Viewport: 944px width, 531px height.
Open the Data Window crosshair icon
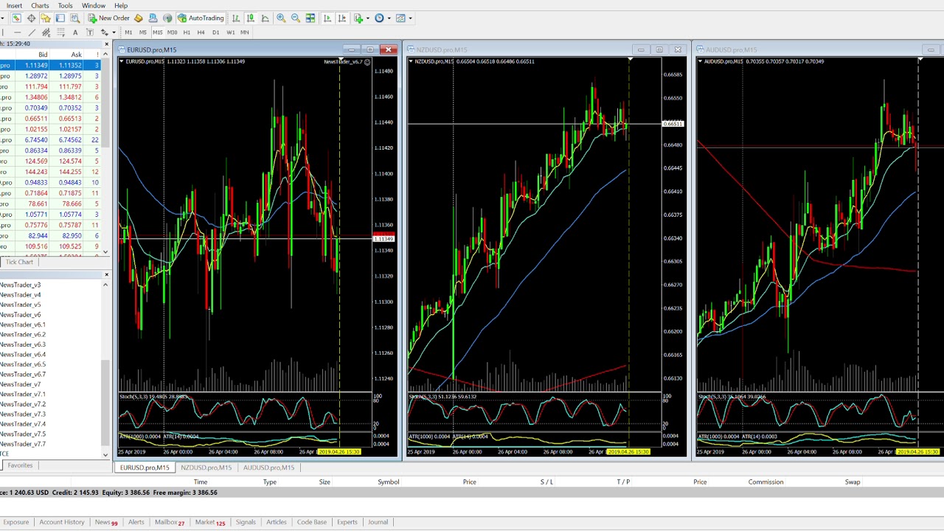31,18
